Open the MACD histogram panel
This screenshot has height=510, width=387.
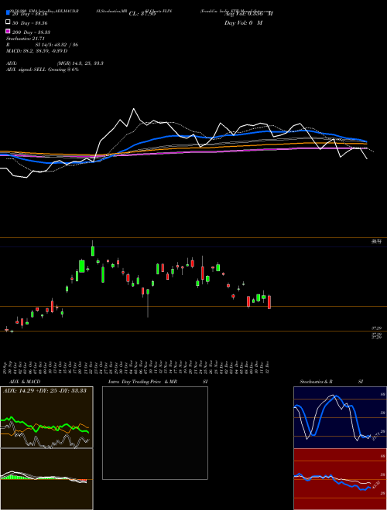pyautogui.click(x=46, y=479)
